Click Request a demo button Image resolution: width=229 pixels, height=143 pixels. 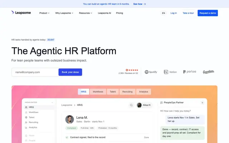coord(208,13)
